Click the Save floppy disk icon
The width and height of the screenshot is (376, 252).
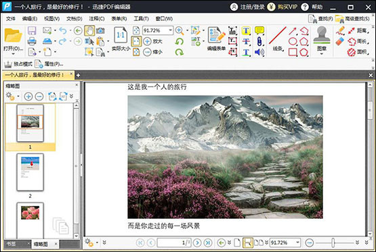click(32, 31)
